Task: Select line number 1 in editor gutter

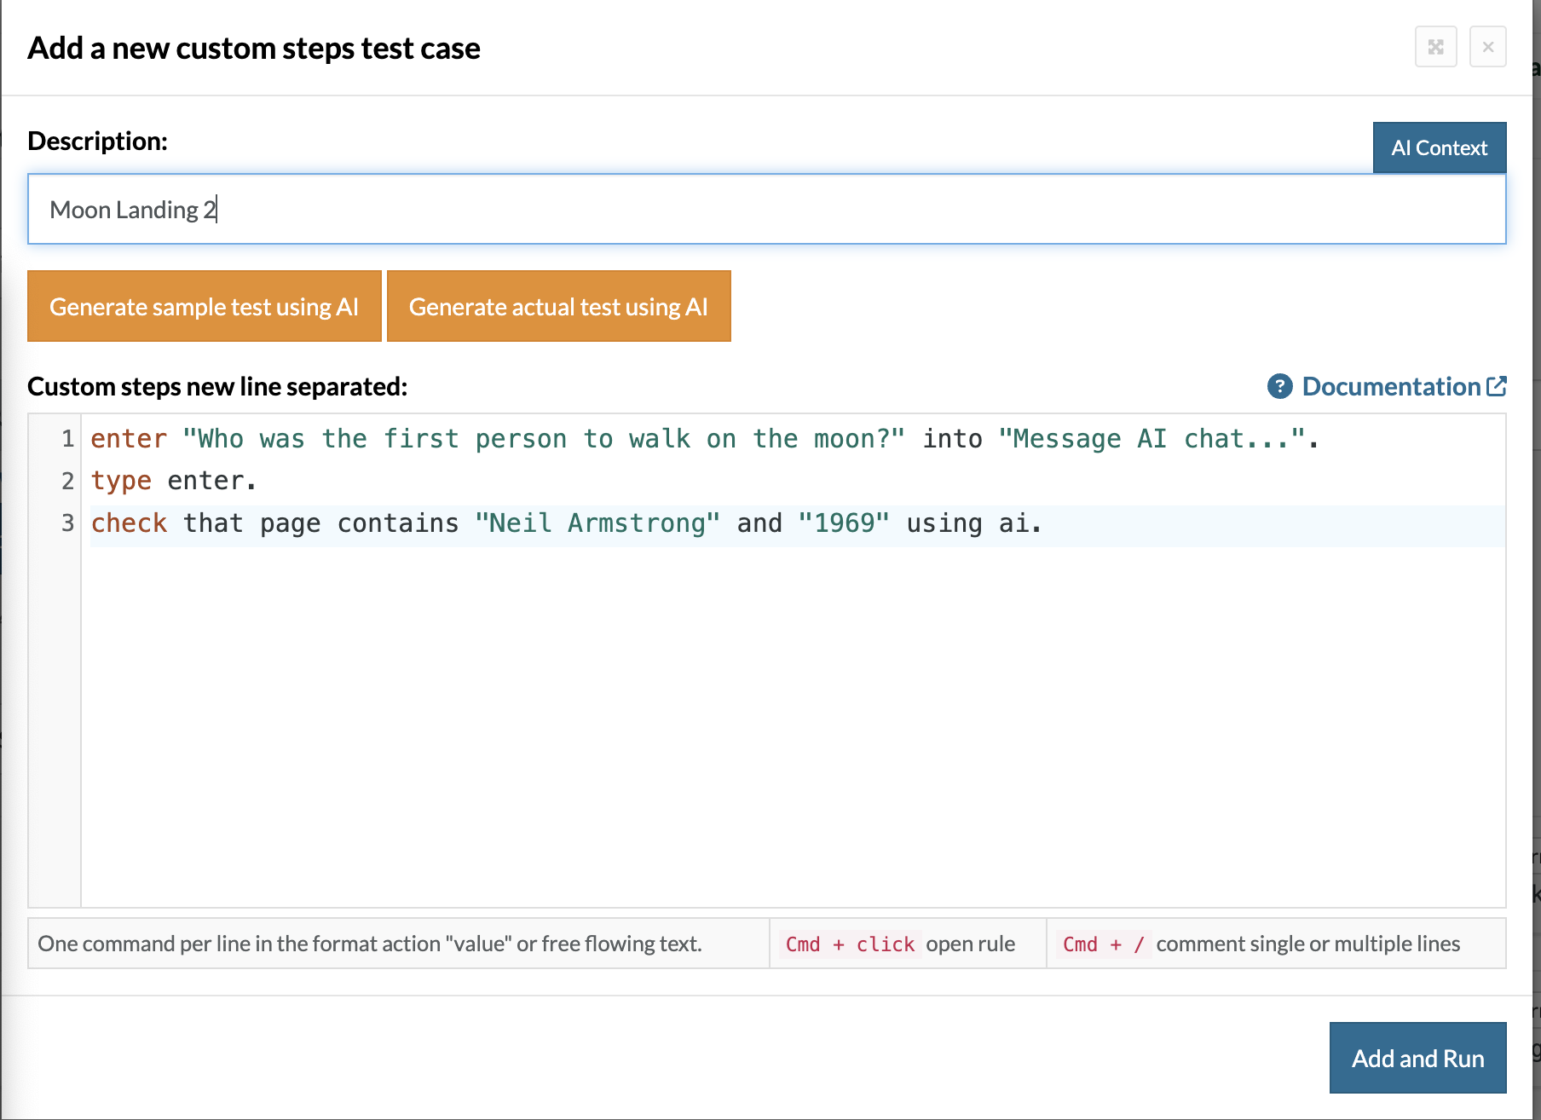Action: (x=67, y=439)
